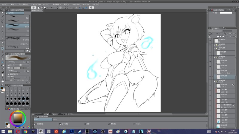Toggle visibility of レイヤー 3

(x=210, y=67)
